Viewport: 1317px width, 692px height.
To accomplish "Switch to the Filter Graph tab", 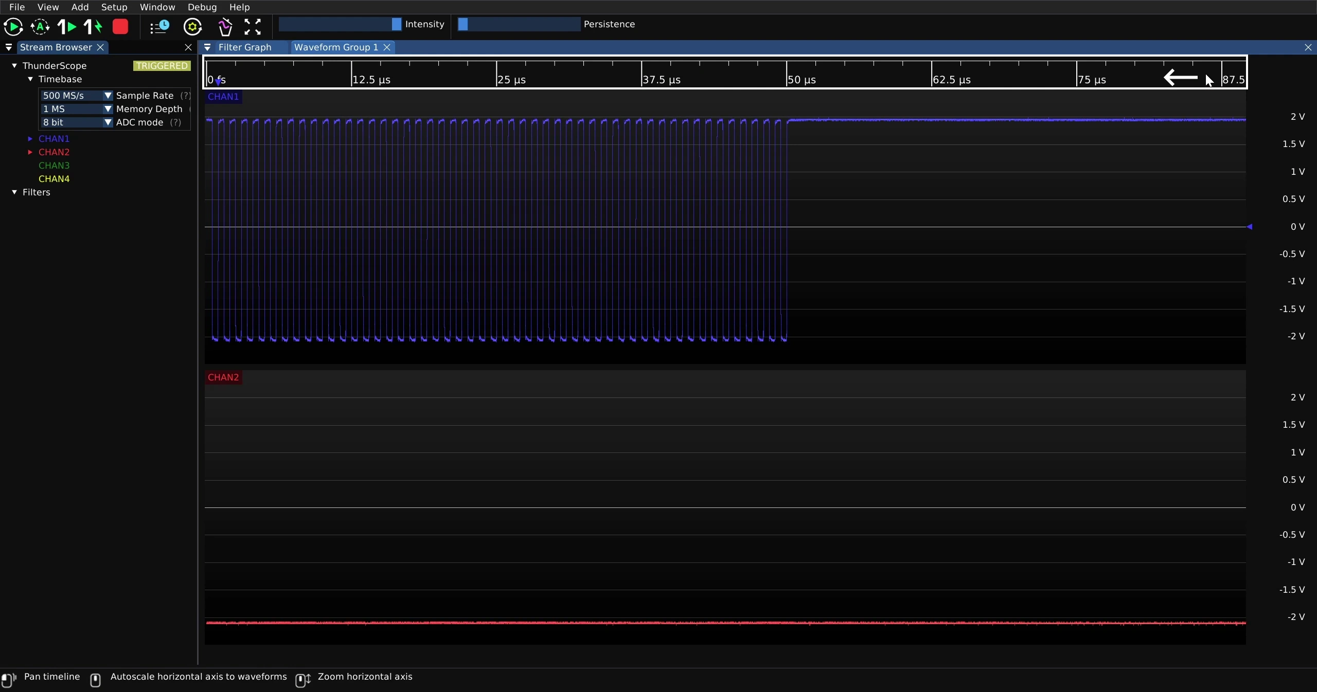I will (245, 47).
